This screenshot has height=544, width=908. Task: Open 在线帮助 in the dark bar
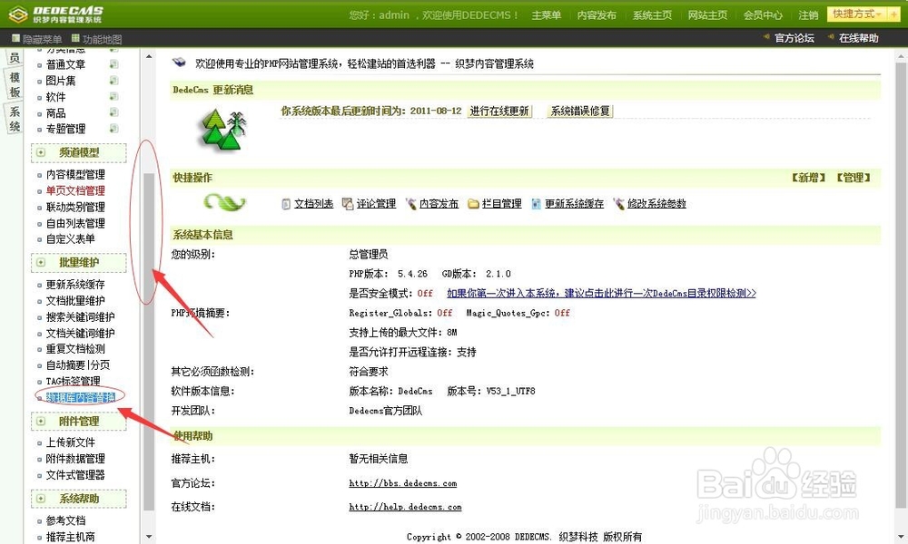pyautogui.click(x=858, y=38)
